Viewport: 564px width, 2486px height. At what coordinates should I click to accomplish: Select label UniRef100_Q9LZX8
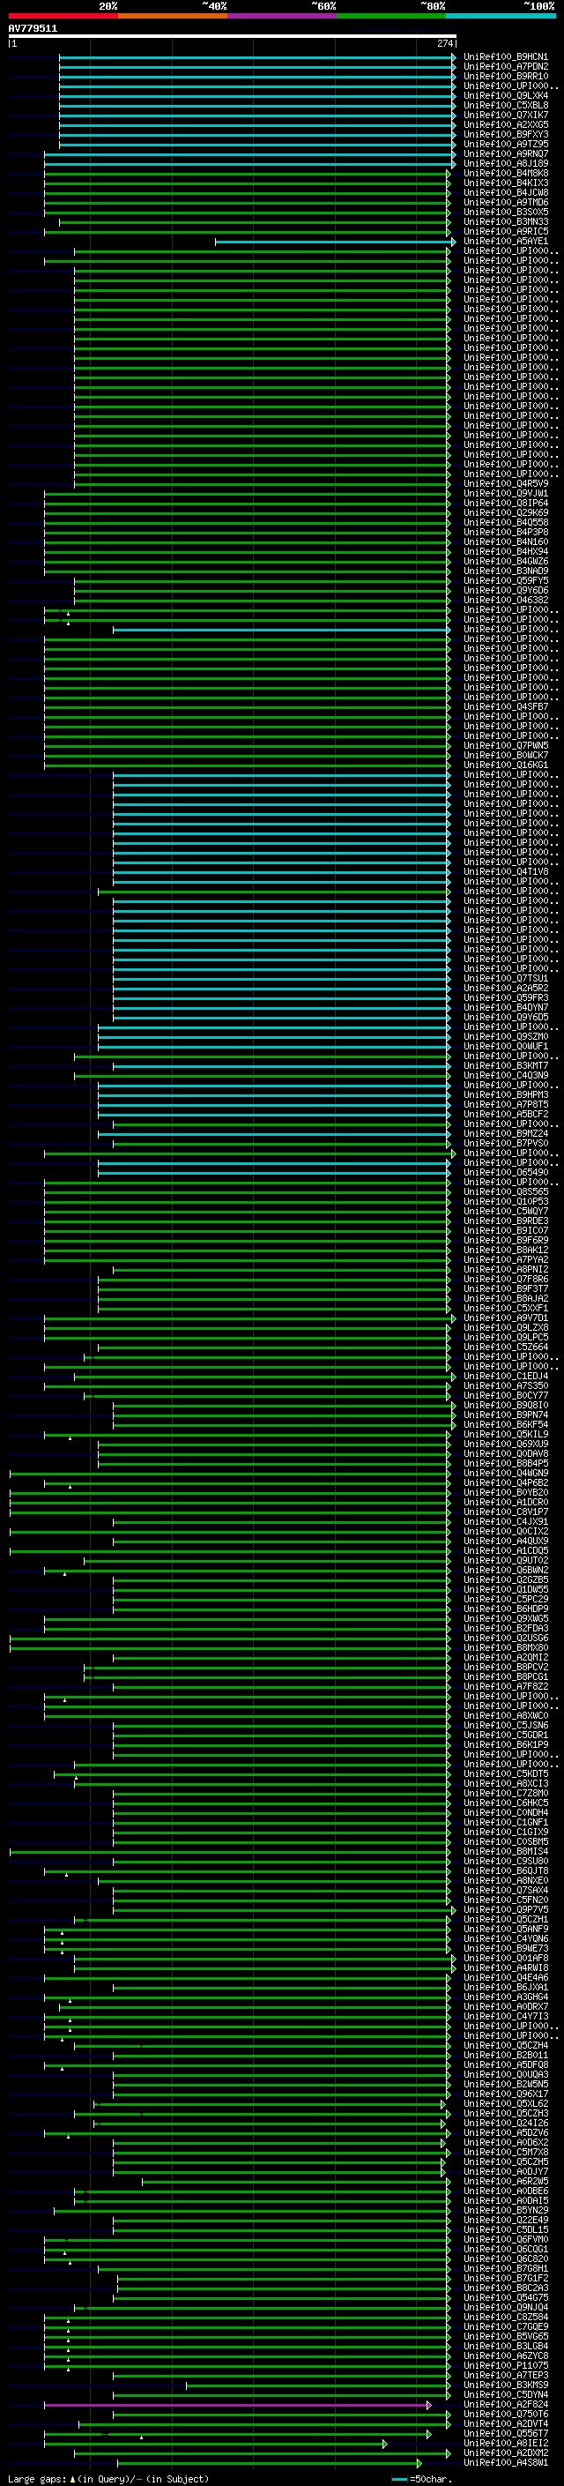[x=505, y=1328]
